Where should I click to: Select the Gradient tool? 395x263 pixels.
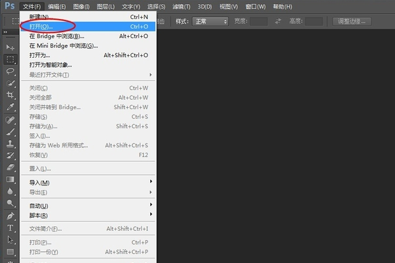[x=11, y=179]
